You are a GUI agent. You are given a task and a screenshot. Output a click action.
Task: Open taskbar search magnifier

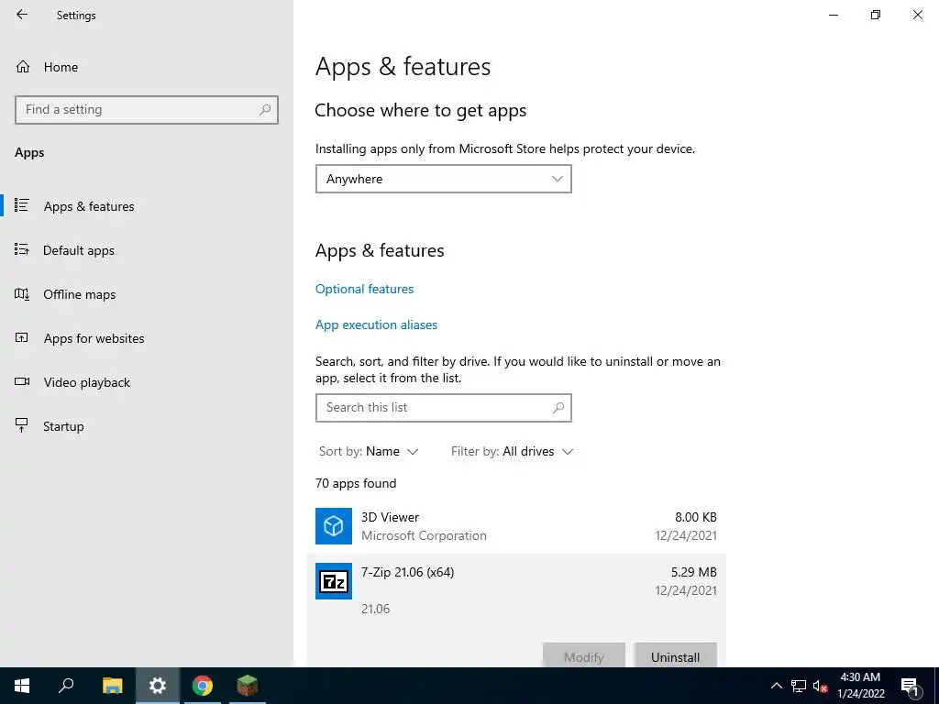pyautogui.click(x=66, y=686)
